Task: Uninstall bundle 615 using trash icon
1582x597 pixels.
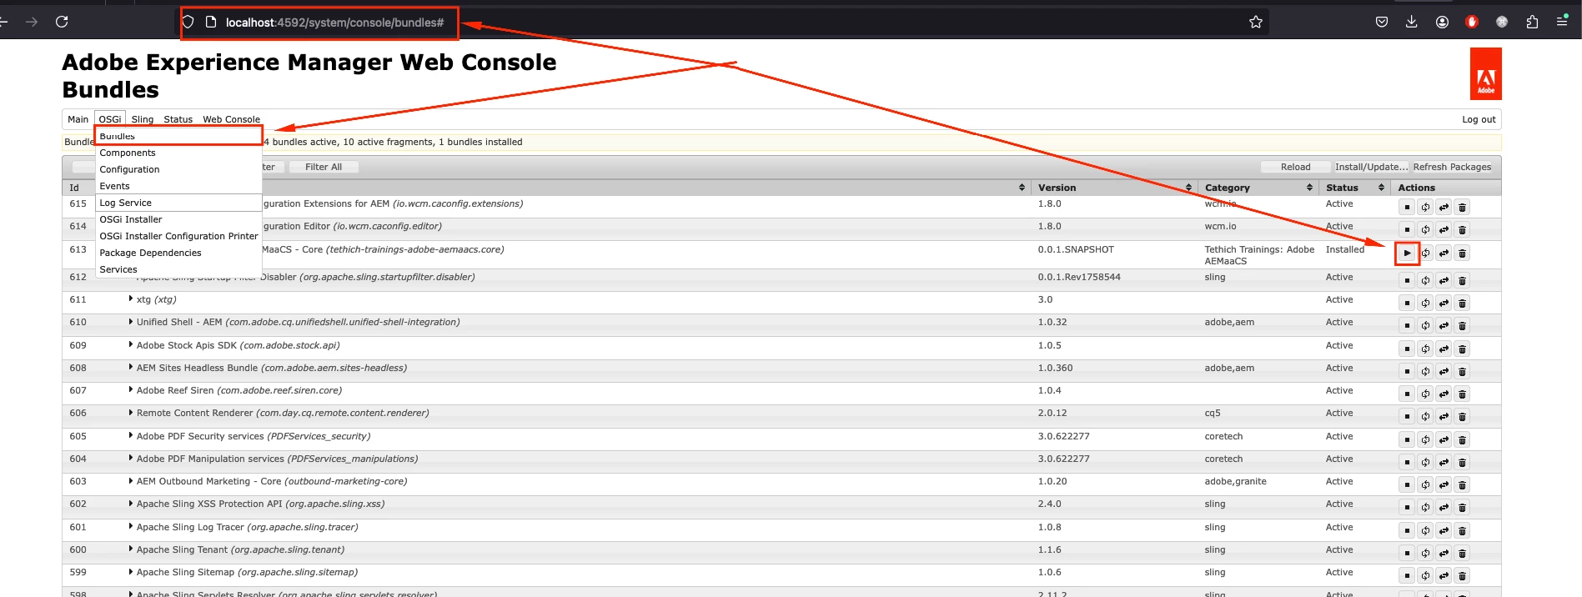Action: pos(1462,207)
